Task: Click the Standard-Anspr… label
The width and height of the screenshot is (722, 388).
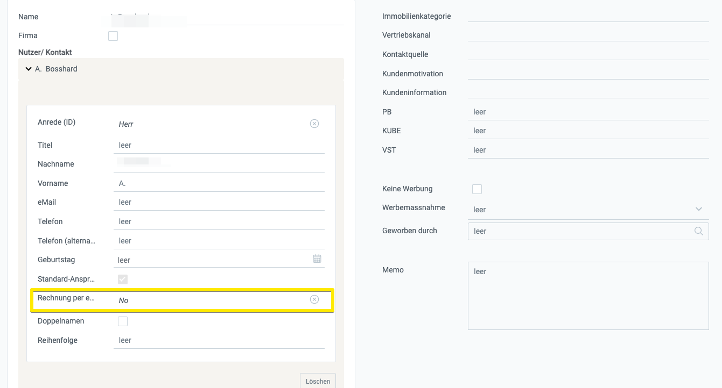Action: pyautogui.click(x=66, y=279)
